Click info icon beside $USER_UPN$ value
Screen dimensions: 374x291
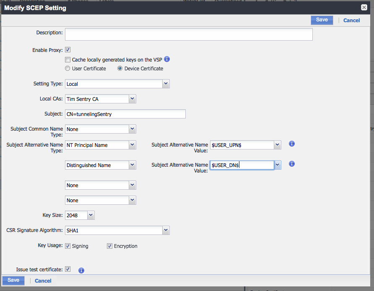pos(292,144)
